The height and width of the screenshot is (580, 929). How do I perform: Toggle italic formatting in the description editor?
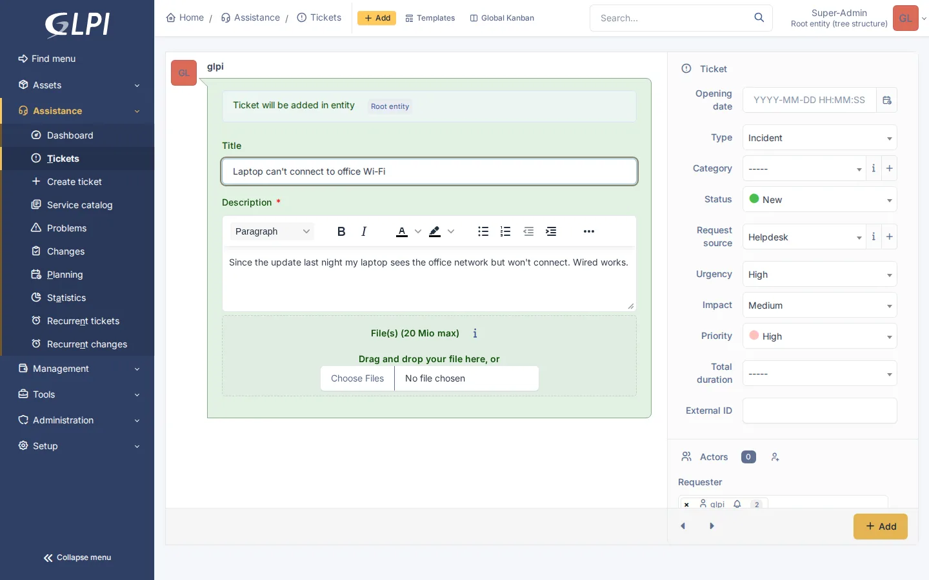point(364,231)
